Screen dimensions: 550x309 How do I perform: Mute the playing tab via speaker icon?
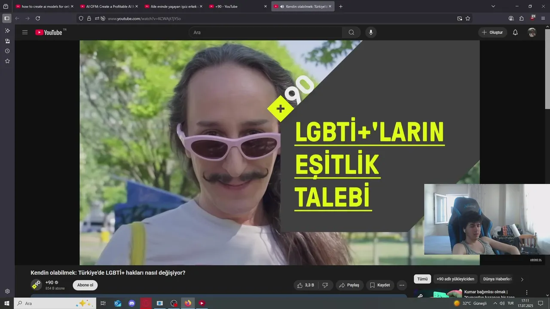(282, 6)
